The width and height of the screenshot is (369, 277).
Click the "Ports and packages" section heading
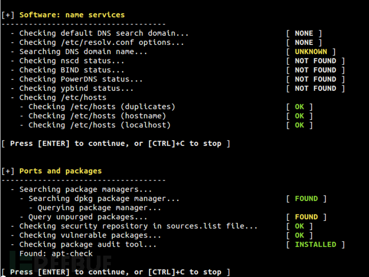pos(60,171)
